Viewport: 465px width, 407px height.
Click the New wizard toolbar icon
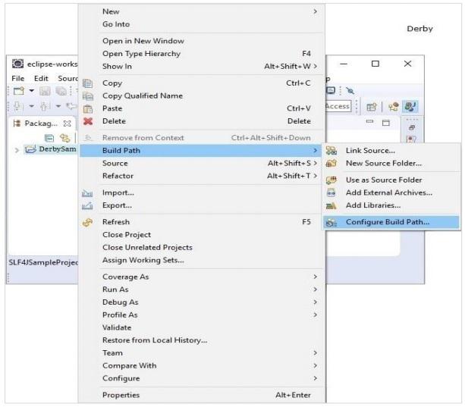click(x=19, y=91)
